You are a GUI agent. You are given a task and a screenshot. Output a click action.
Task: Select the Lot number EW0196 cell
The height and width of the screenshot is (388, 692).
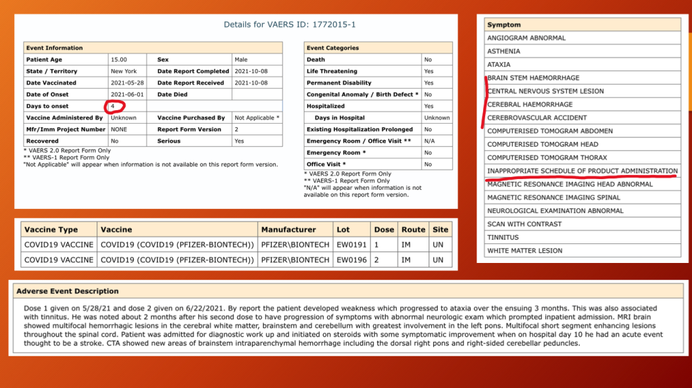click(351, 260)
